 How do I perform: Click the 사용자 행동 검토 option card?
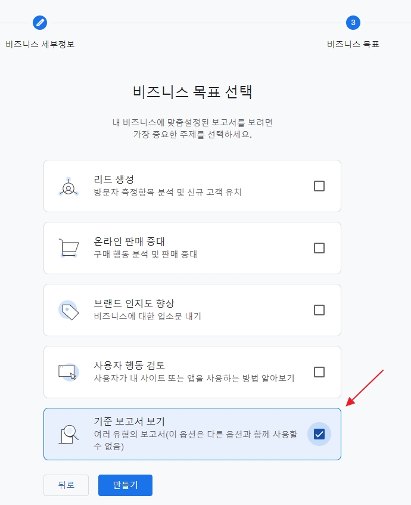[x=192, y=371]
